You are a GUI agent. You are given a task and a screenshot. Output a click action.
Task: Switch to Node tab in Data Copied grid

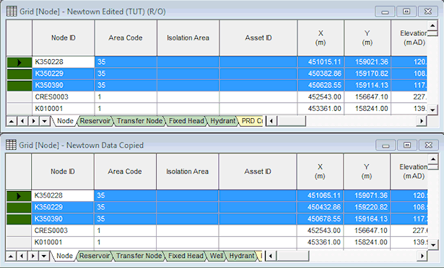[x=64, y=256]
